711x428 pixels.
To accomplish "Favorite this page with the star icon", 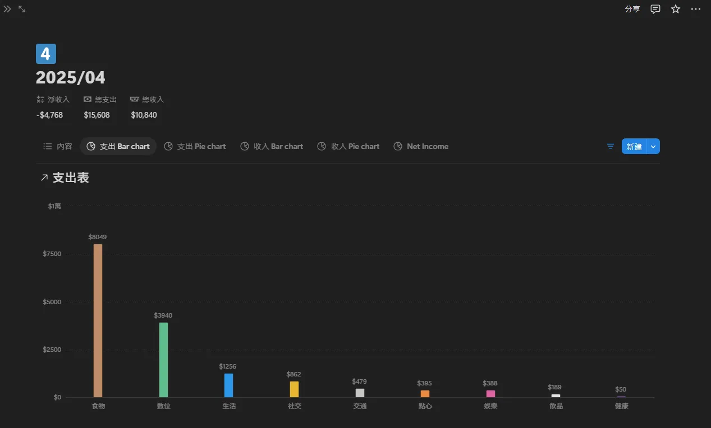I will (676, 9).
